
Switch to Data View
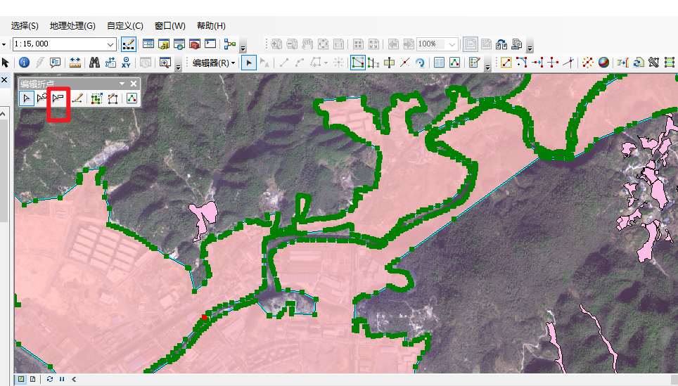tap(21, 379)
